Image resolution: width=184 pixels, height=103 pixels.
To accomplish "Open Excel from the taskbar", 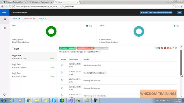I will pyautogui.click(x=78, y=100).
